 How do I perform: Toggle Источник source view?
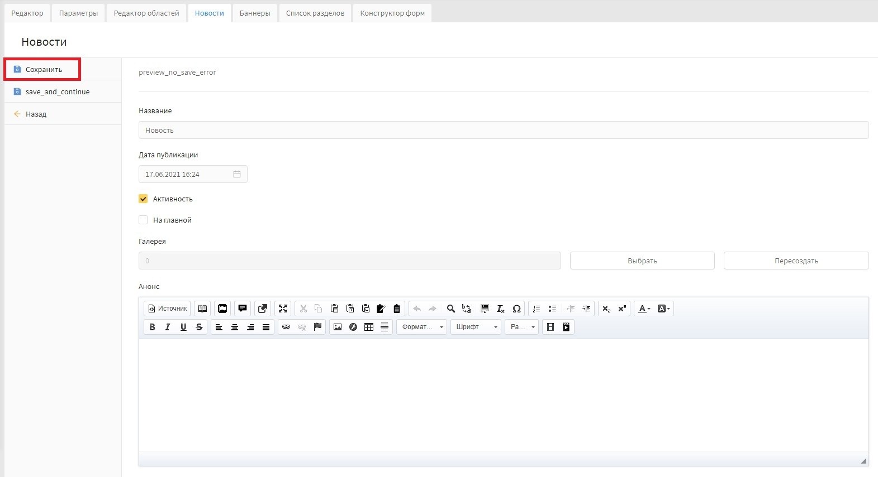167,309
